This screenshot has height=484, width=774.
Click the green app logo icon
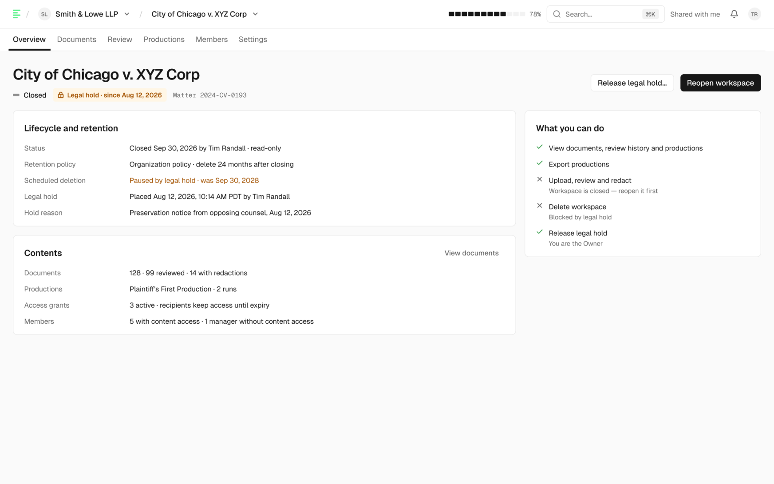pos(16,14)
